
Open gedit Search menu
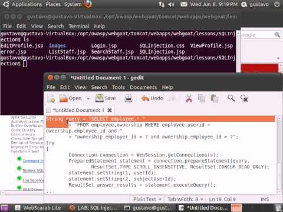click(x=99, y=87)
